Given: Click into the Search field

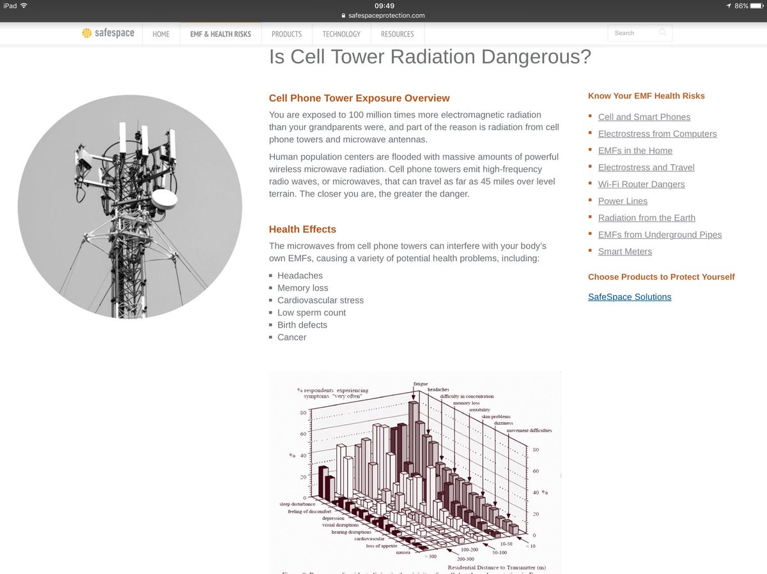Looking at the screenshot, I should pos(640,33).
